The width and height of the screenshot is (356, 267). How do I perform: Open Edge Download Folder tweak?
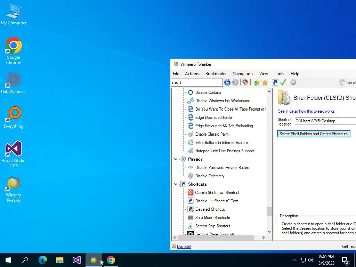pyautogui.click(x=214, y=118)
